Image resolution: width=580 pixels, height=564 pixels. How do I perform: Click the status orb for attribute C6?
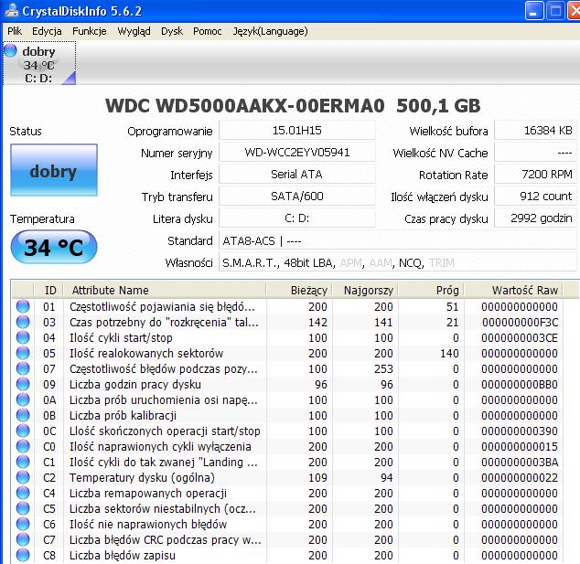pos(23,524)
